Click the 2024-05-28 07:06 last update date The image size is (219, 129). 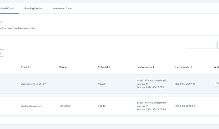[185, 84]
